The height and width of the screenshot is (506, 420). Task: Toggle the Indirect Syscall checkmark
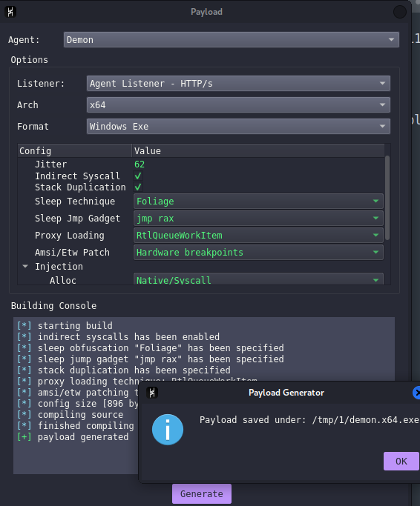138,176
